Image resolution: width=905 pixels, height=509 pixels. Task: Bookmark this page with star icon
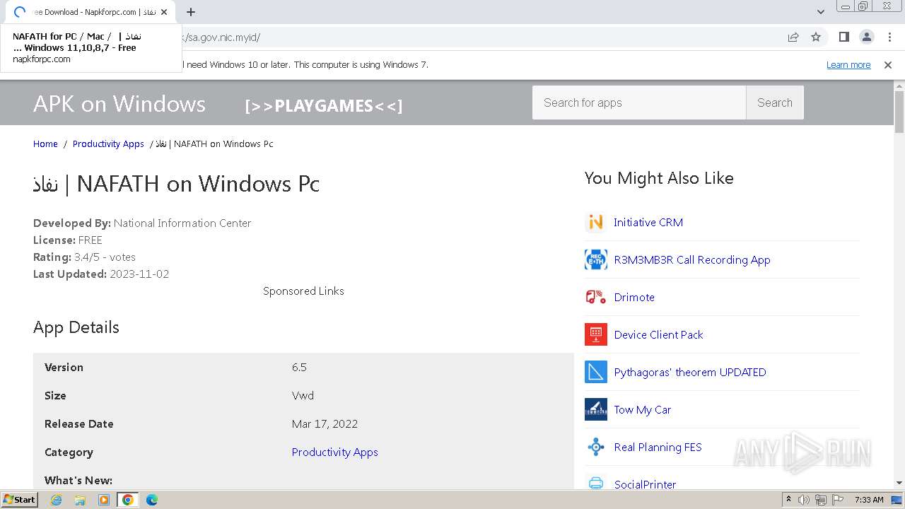[x=816, y=37]
